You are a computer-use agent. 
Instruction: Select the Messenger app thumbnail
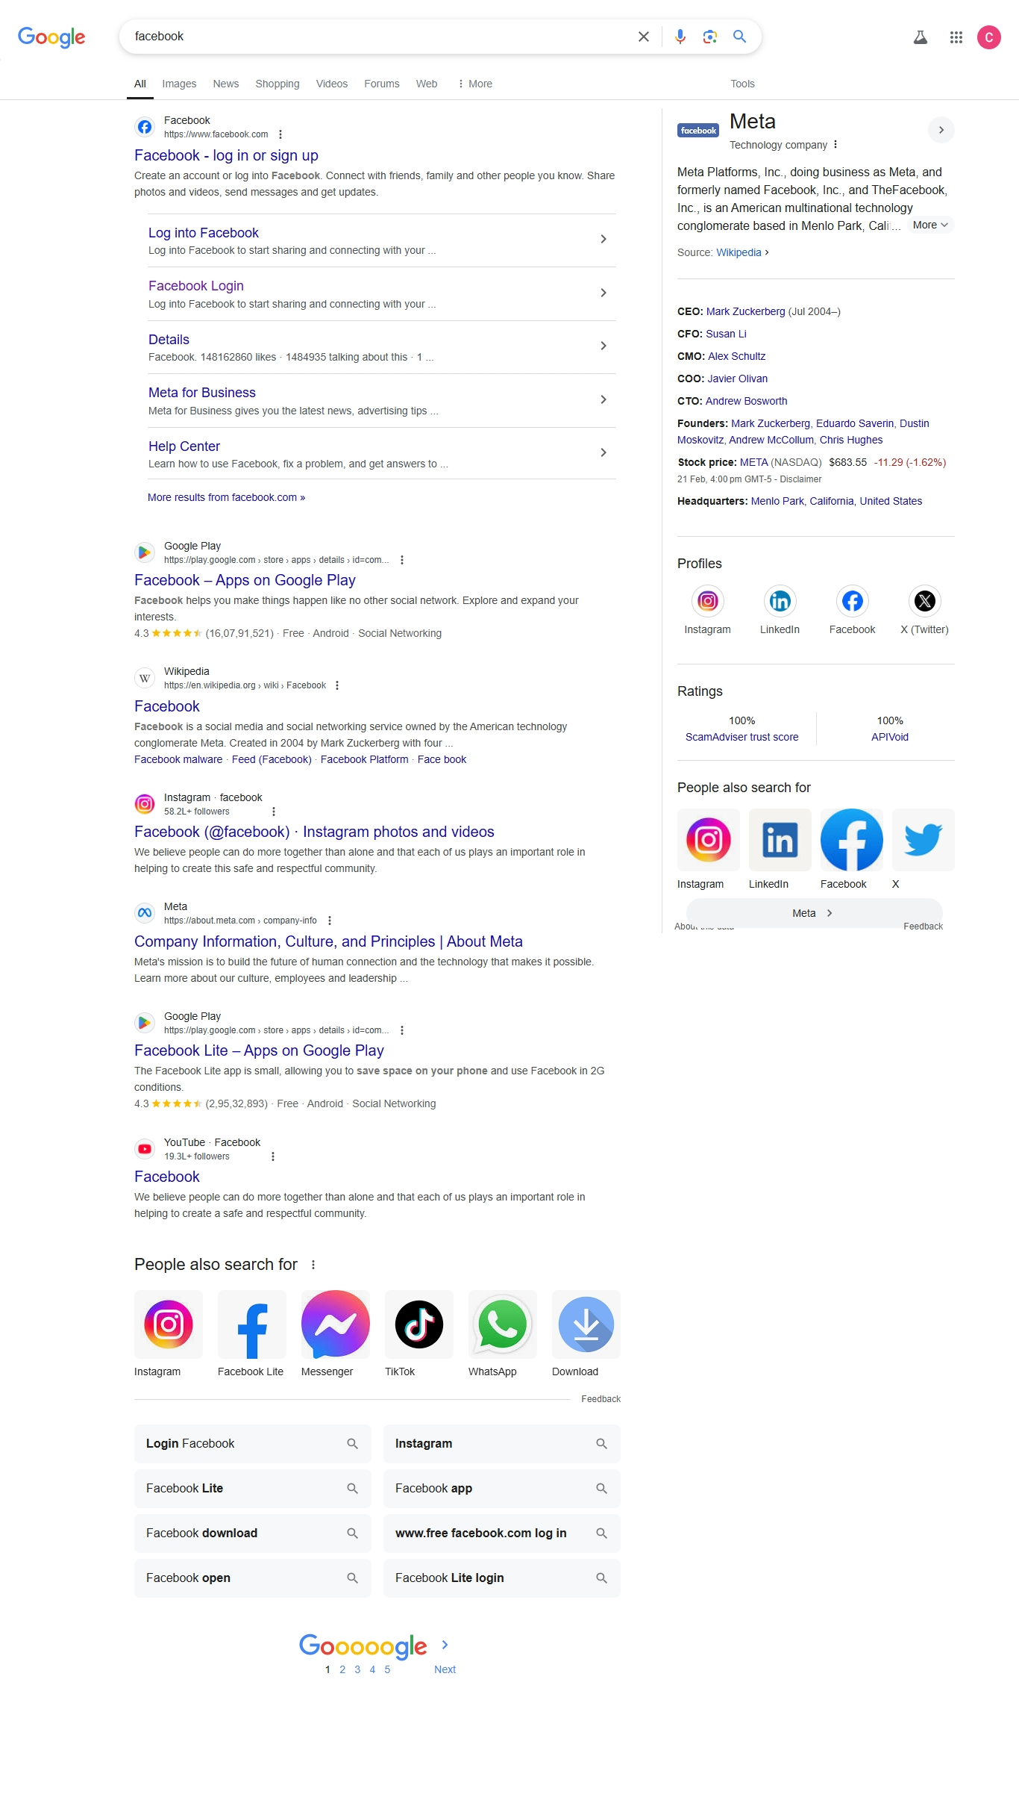point(336,1324)
